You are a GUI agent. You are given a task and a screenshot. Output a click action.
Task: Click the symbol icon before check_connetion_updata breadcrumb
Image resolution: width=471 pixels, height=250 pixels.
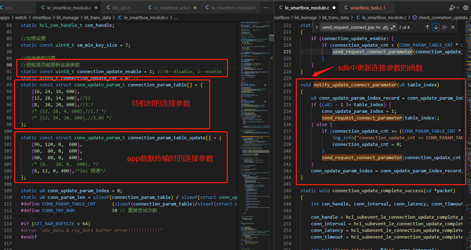click(x=415, y=17)
